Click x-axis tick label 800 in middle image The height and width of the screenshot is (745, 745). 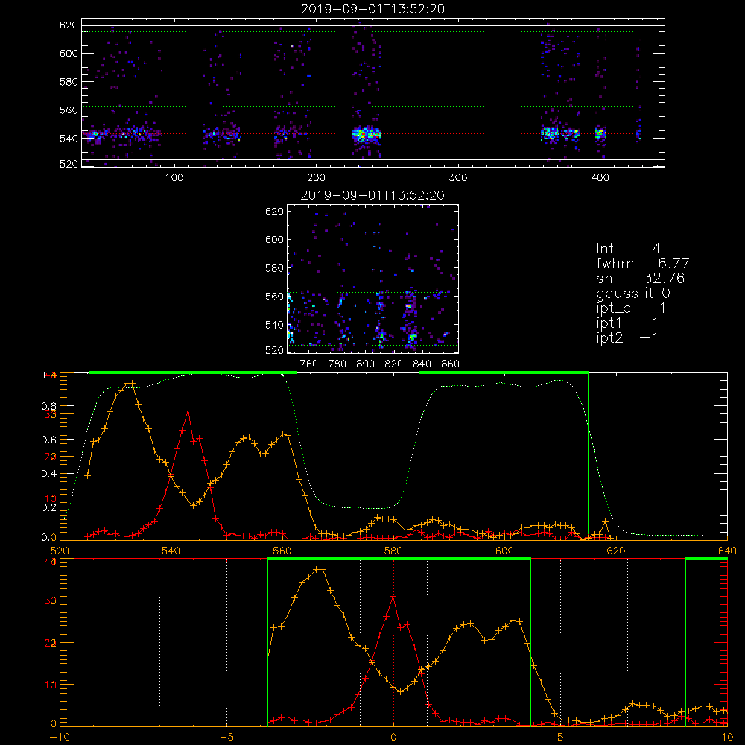click(365, 364)
